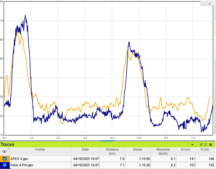Sort traces by Moyenne (km/h) column
The image size is (216, 169).
point(163,151)
